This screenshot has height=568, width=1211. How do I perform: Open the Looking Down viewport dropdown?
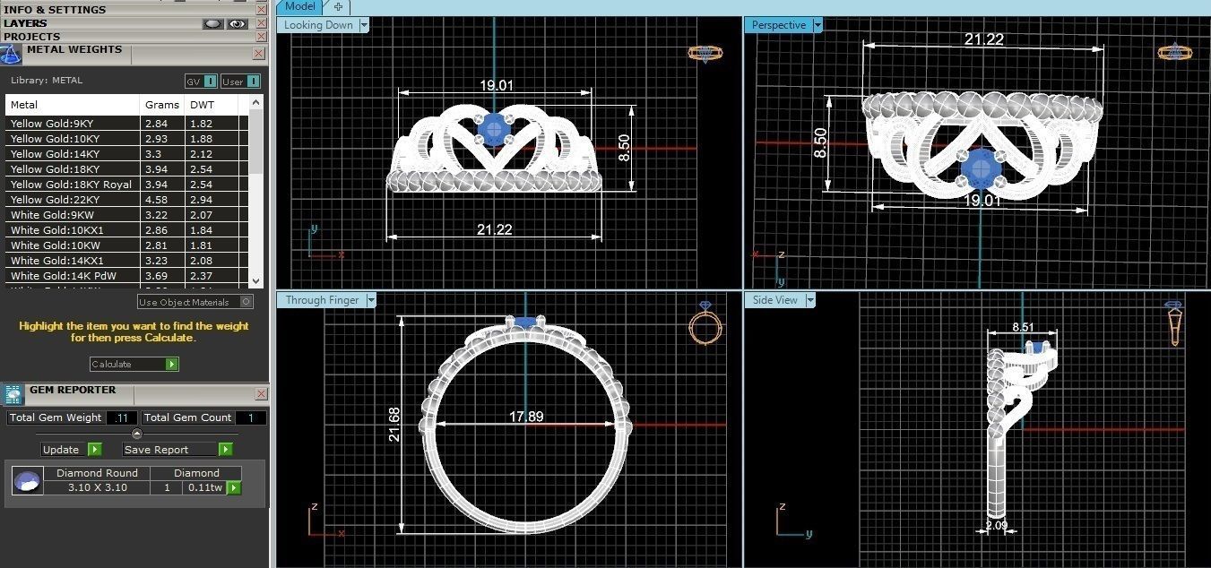click(364, 25)
